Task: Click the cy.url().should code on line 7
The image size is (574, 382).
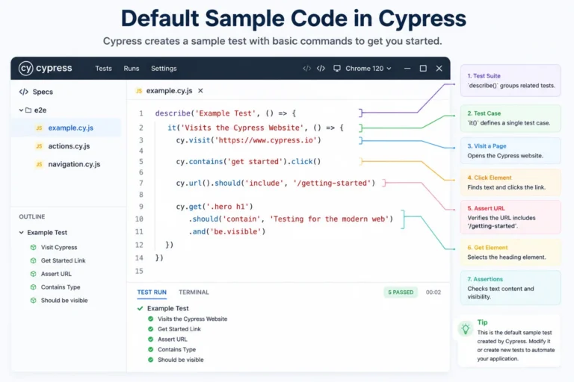Action: click(x=275, y=183)
